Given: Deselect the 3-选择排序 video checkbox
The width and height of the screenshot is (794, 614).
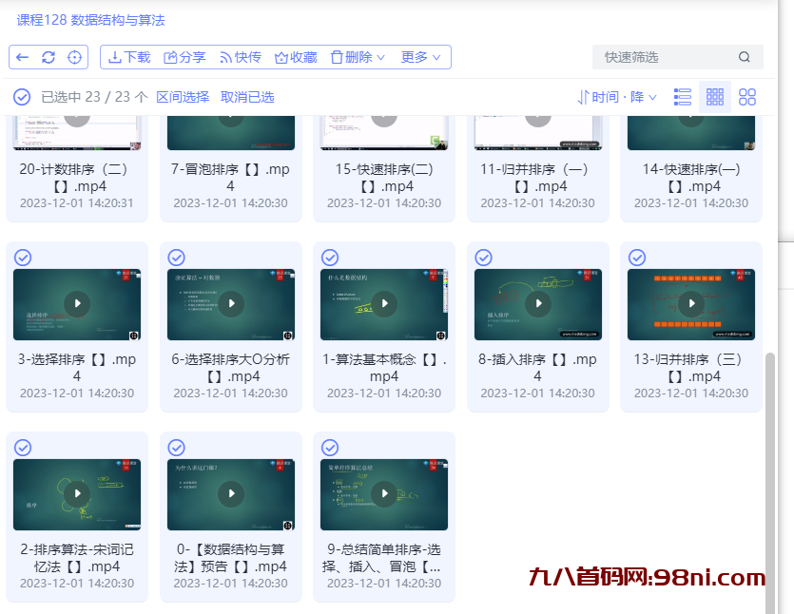Looking at the screenshot, I should coord(22,257).
